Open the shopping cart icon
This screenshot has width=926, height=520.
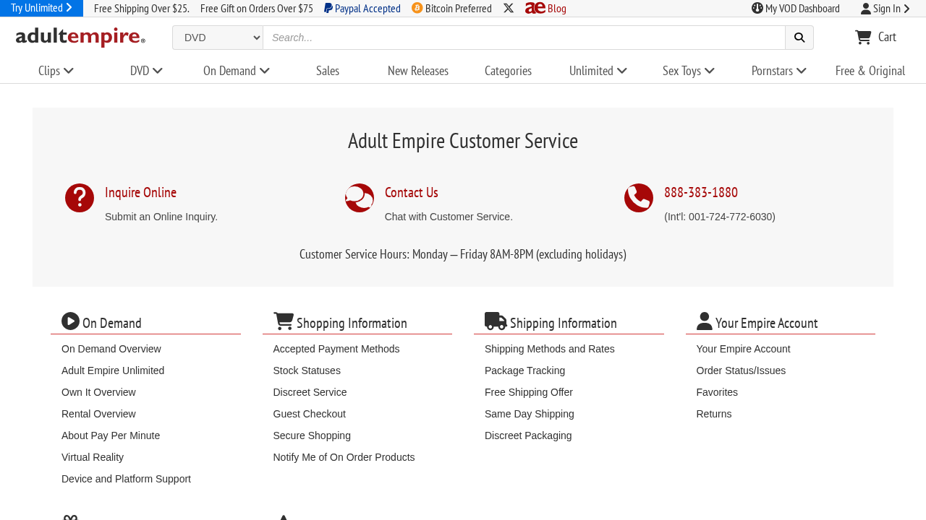863,37
